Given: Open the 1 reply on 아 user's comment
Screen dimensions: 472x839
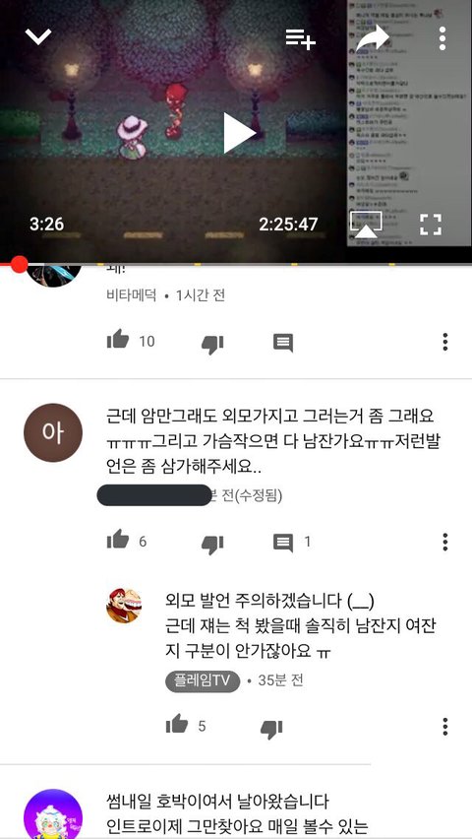Looking at the screenshot, I should pos(292,543).
